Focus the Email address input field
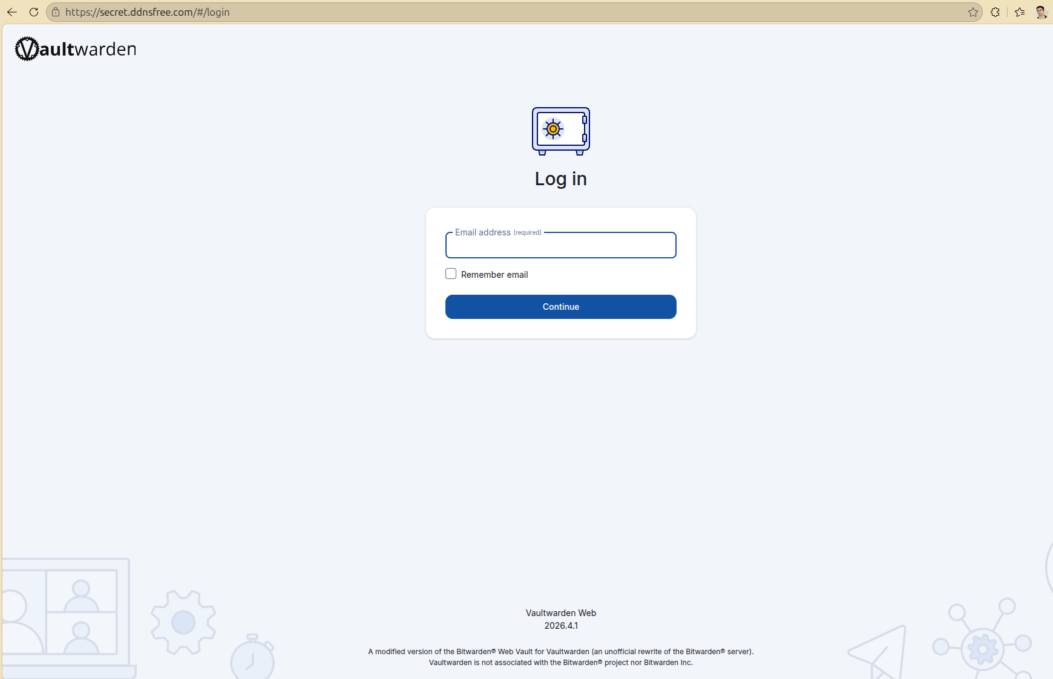Viewport: 1053px width, 679px height. point(561,246)
